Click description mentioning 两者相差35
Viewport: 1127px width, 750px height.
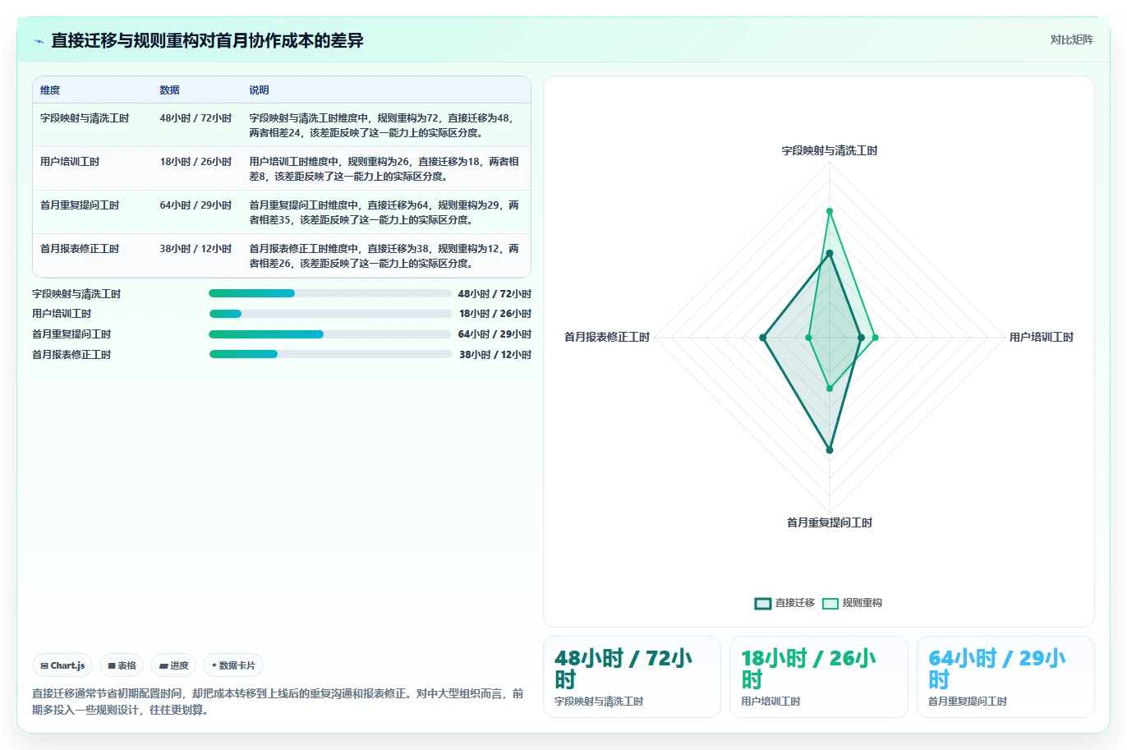(x=384, y=213)
